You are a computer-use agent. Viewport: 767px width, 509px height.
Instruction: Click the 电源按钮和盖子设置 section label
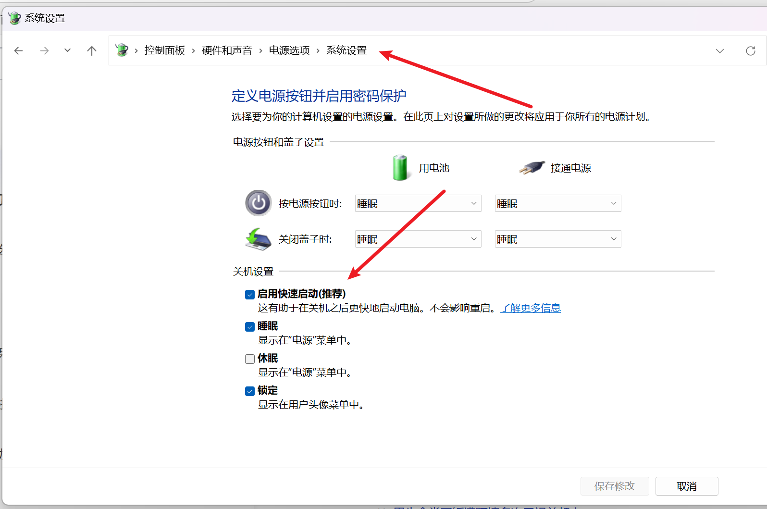click(x=279, y=142)
